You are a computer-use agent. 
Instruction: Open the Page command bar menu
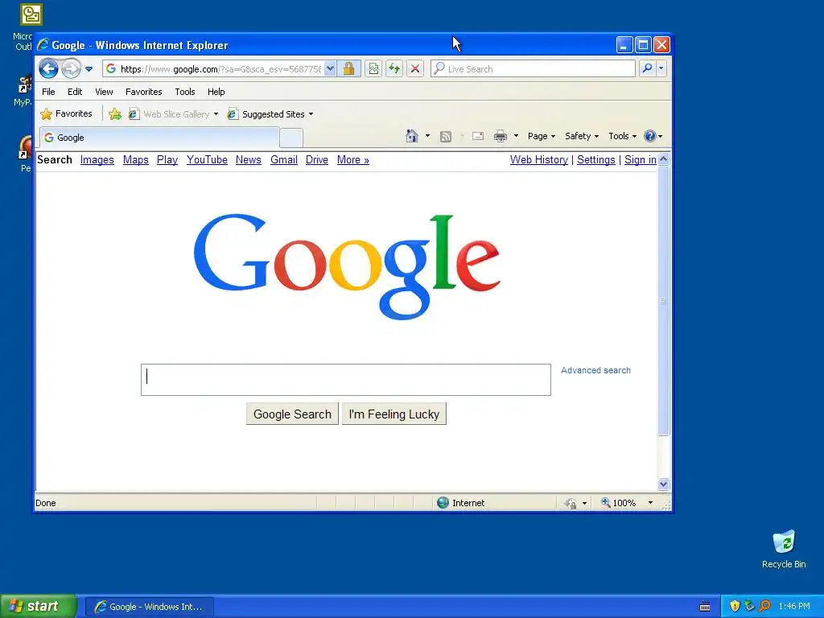542,136
